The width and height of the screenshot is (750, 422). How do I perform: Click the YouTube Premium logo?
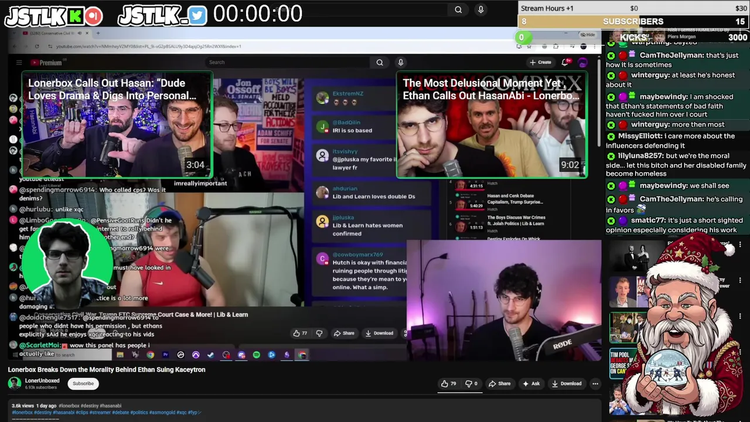point(47,63)
